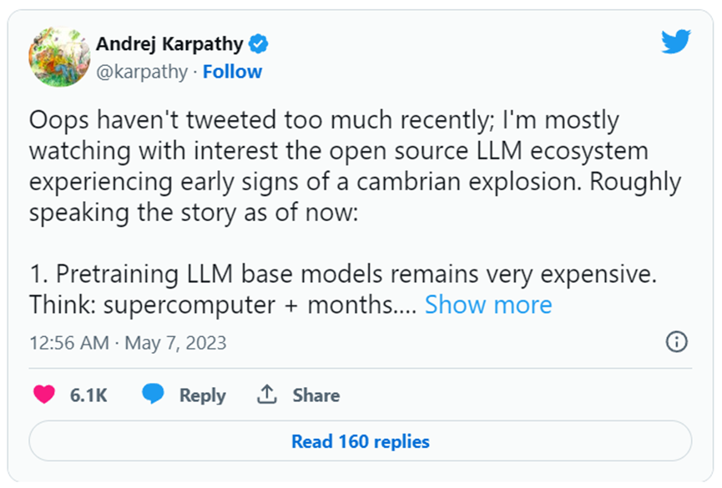Expand the tweet with Show more
This screenshot has height=488, width=722.
[x=488, y=304]
